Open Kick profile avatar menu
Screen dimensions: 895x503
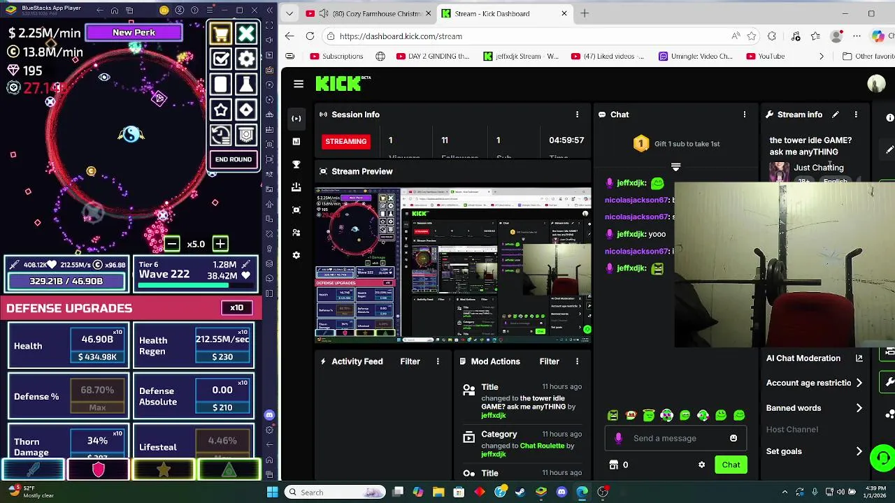coord(876,84)
